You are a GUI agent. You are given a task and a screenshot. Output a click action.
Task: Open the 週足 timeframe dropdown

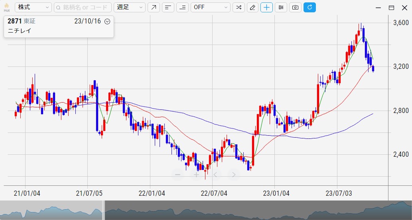(x=130, y=7)
